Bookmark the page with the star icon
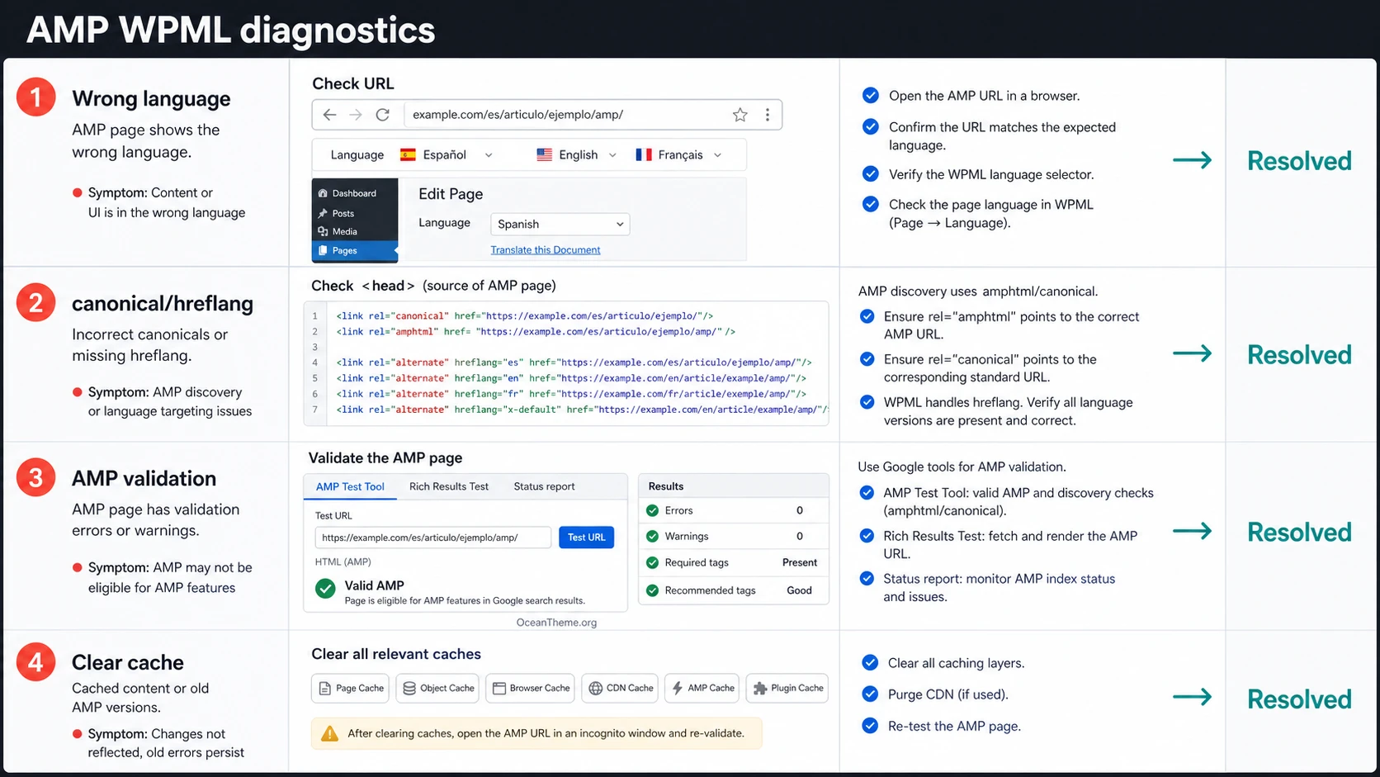Image resolution: width=1380 pixels, height=777 pixels. click(740, 115)
